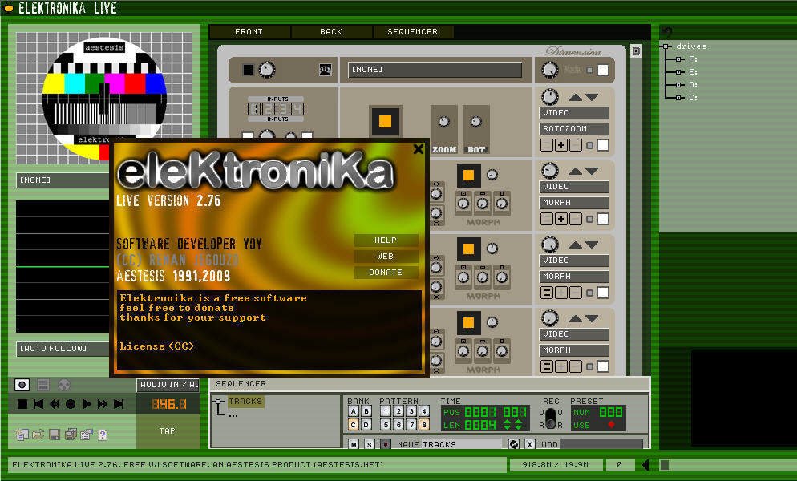
Task: Expand the C: drive tree node
Action: point(678,98)
